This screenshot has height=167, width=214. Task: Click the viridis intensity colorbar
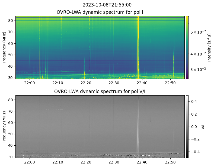click(187, 47)
